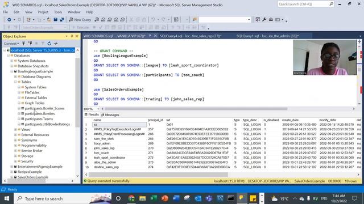Close the Object Explorer panel
Screen dimensions: 364x204
[x=77, y=36]
